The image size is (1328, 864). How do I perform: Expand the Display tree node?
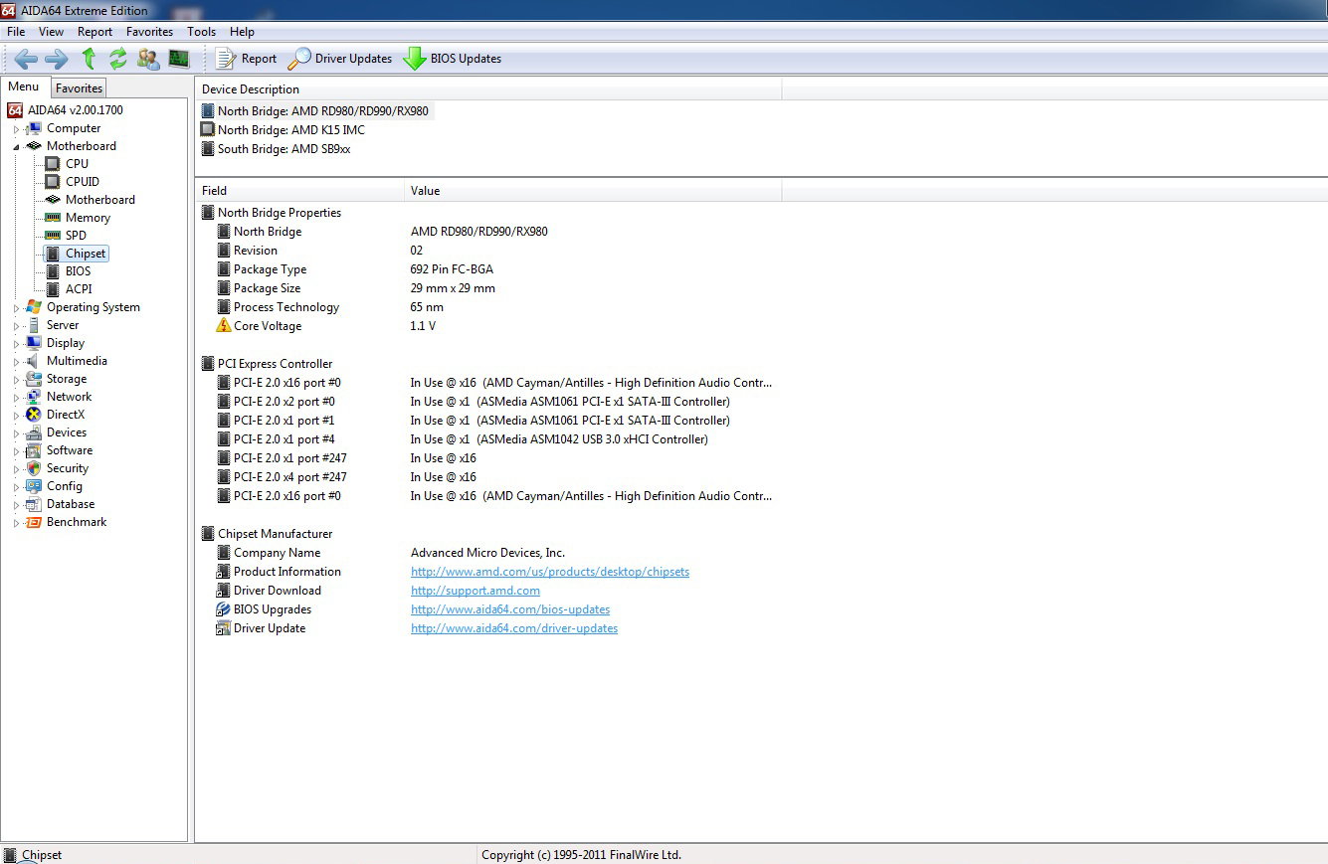(16, 344)
